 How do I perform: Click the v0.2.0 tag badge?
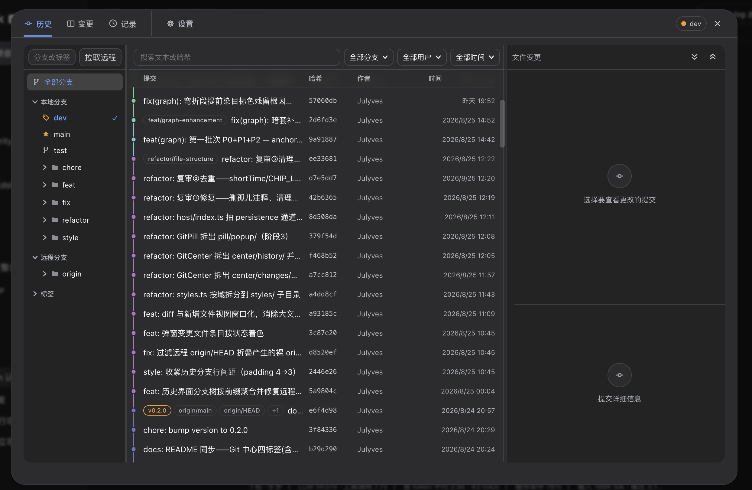(157, 410)
